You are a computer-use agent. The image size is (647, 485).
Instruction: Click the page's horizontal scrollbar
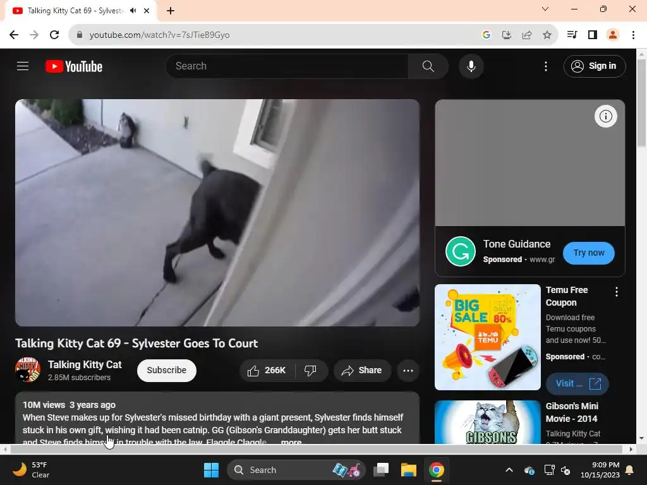[316, 449]
